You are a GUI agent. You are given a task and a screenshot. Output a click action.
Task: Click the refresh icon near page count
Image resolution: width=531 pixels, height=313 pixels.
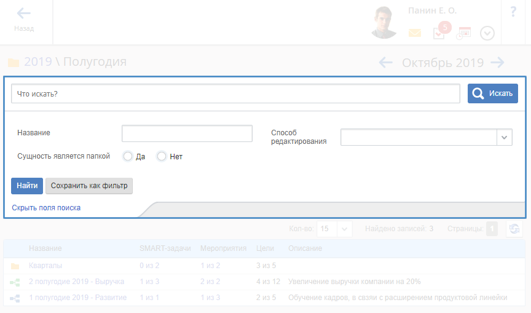click(514, 229)
